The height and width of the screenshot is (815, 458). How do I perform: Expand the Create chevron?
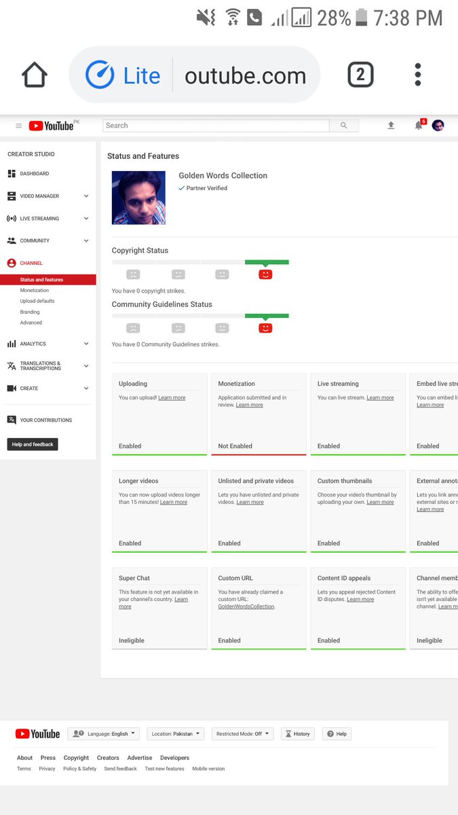(86, 388)
